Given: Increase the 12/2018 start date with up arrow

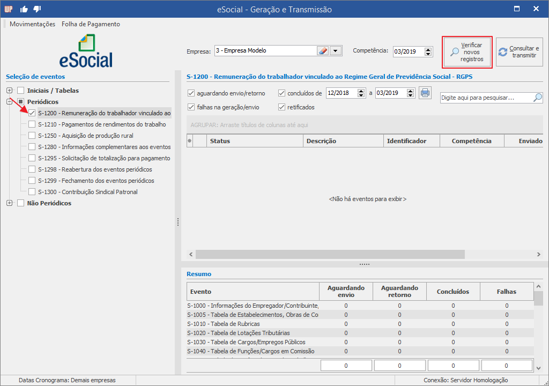Looking at the screenshot, I should [361, 91].
